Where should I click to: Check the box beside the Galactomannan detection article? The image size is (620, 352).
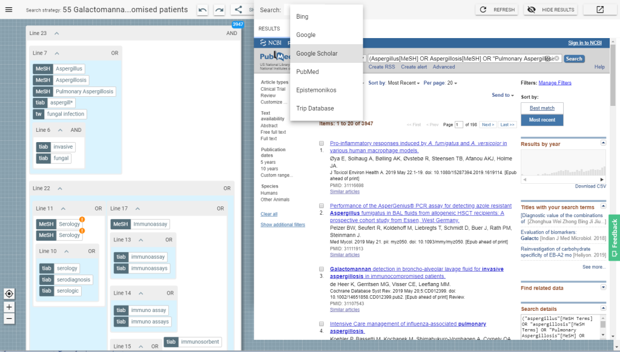[321, 269]
